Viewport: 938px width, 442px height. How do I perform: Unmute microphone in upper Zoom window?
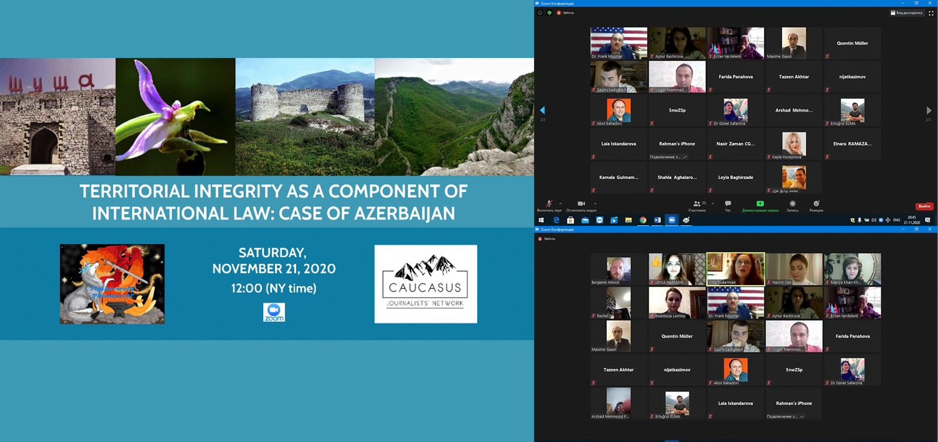tap(549, 205)
